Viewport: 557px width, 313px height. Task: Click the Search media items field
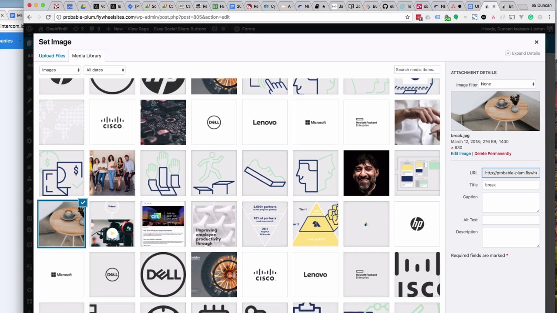[417, 70]
